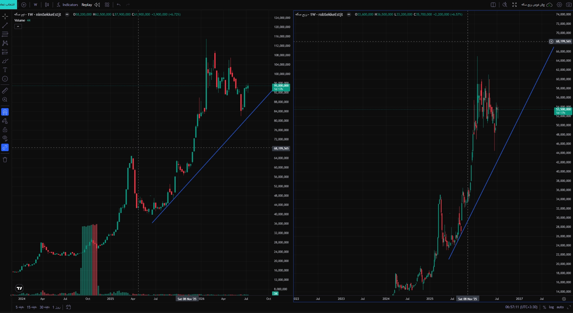Click the cyan symbol selection button
This screenshot has width=573, height=313.
tap(8, 4)
